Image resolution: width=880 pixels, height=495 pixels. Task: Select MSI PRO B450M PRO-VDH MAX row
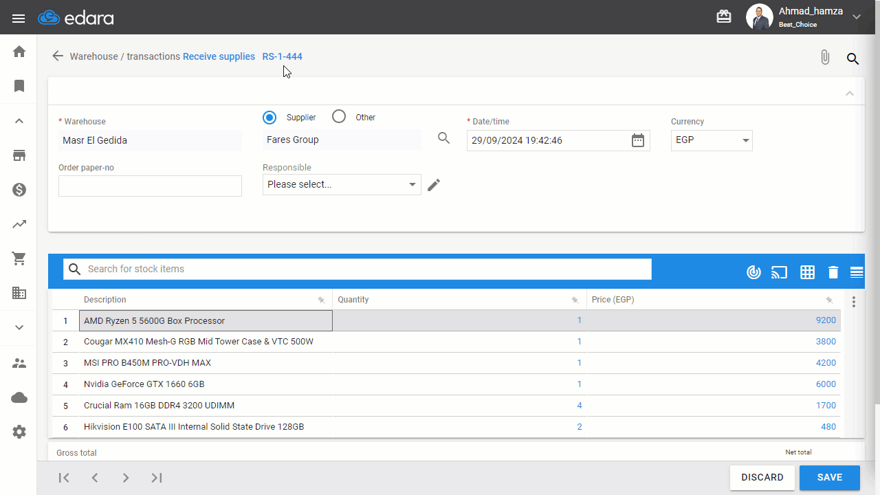[447, 363]
